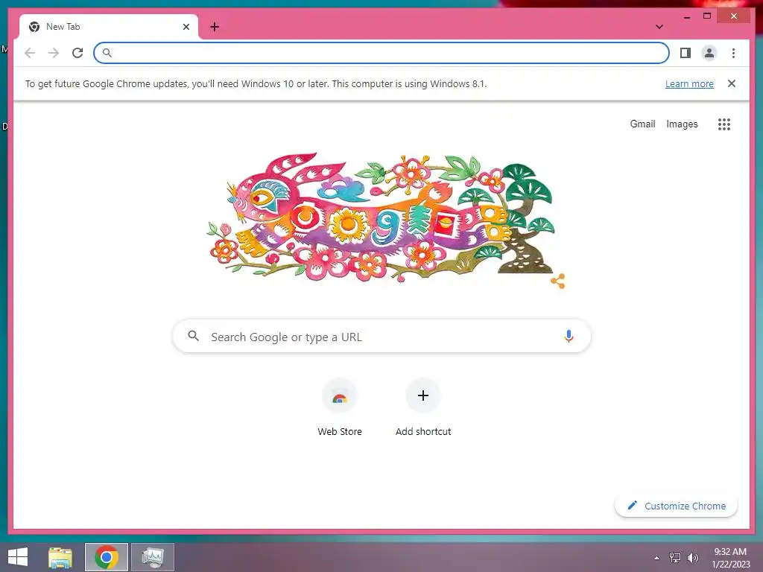The image size is (763, 572).
Task: Close the New Tab tab
Action: (186, 27)
